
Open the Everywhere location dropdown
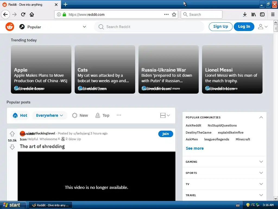tap(49, 115)
